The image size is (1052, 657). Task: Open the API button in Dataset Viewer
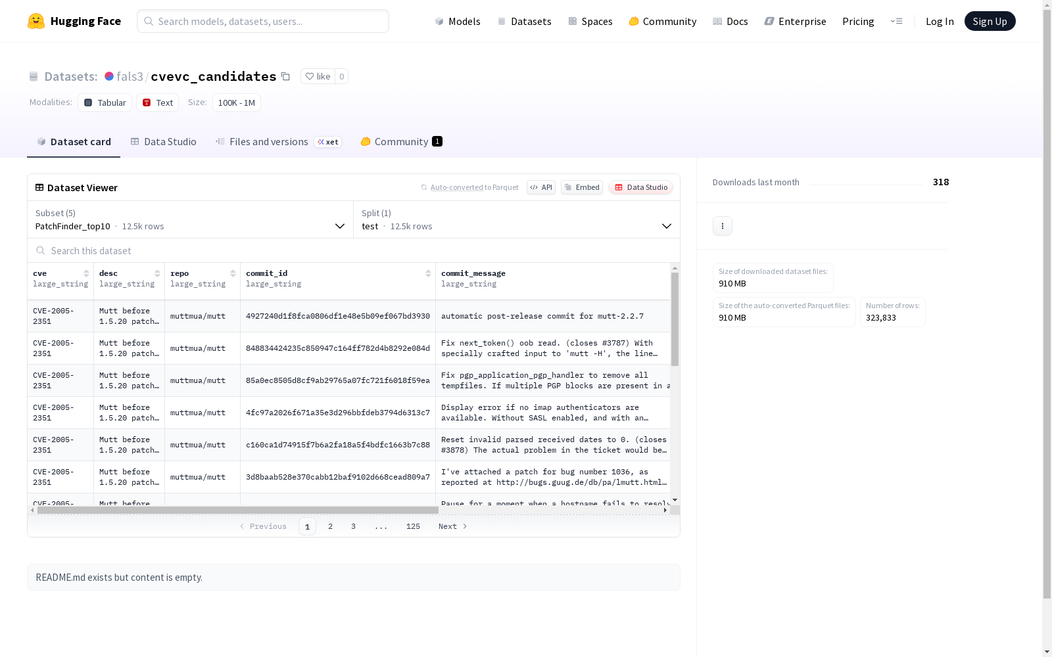[x=541, y=187]
